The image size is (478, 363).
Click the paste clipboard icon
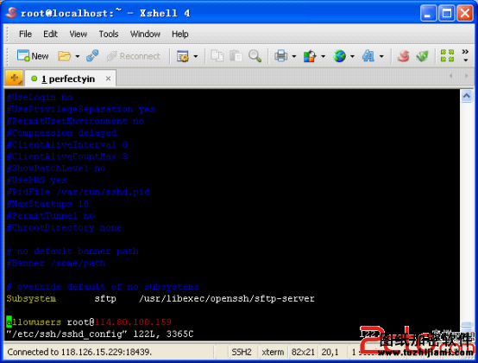pyautogui.click(x=236, y=56)
